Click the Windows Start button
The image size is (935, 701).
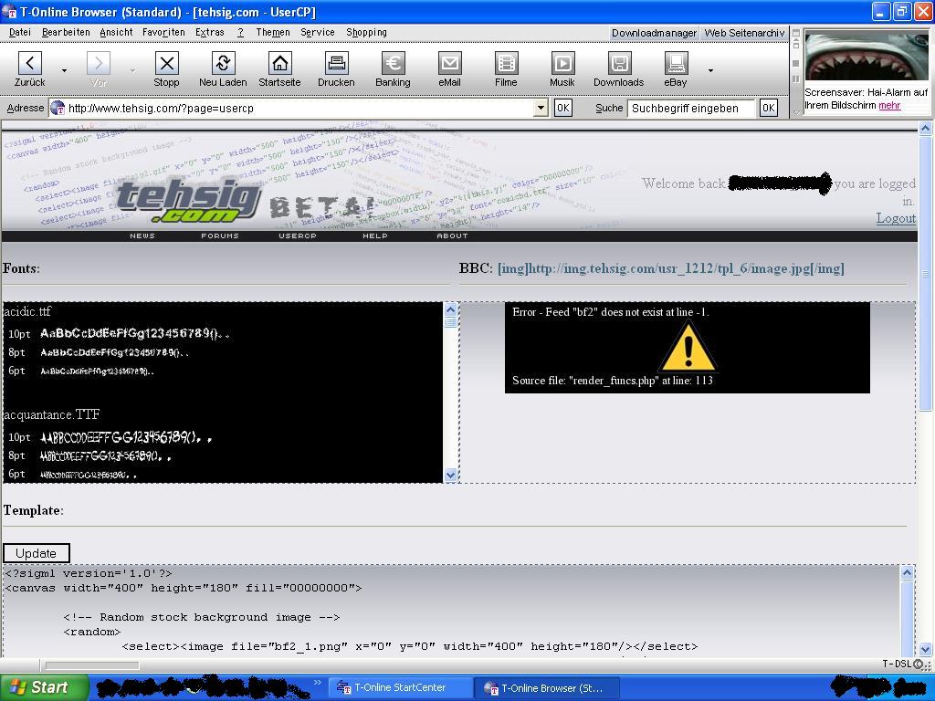point(45,687)
